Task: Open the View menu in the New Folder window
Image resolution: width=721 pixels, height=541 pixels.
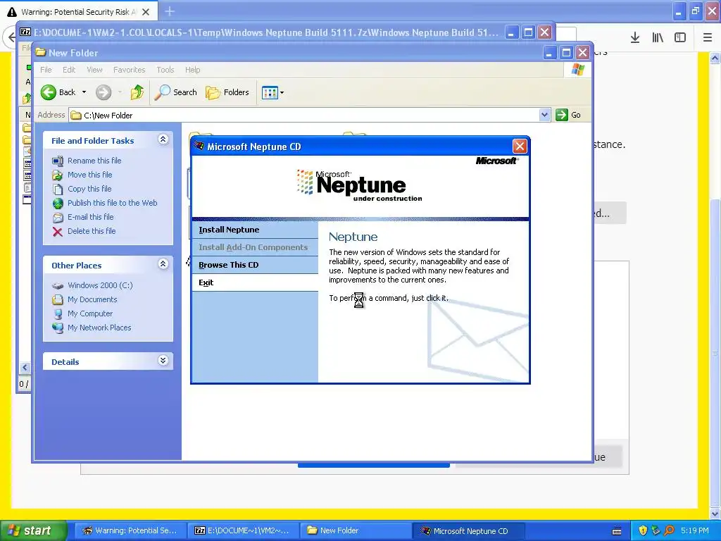Action: pos(94,70)
